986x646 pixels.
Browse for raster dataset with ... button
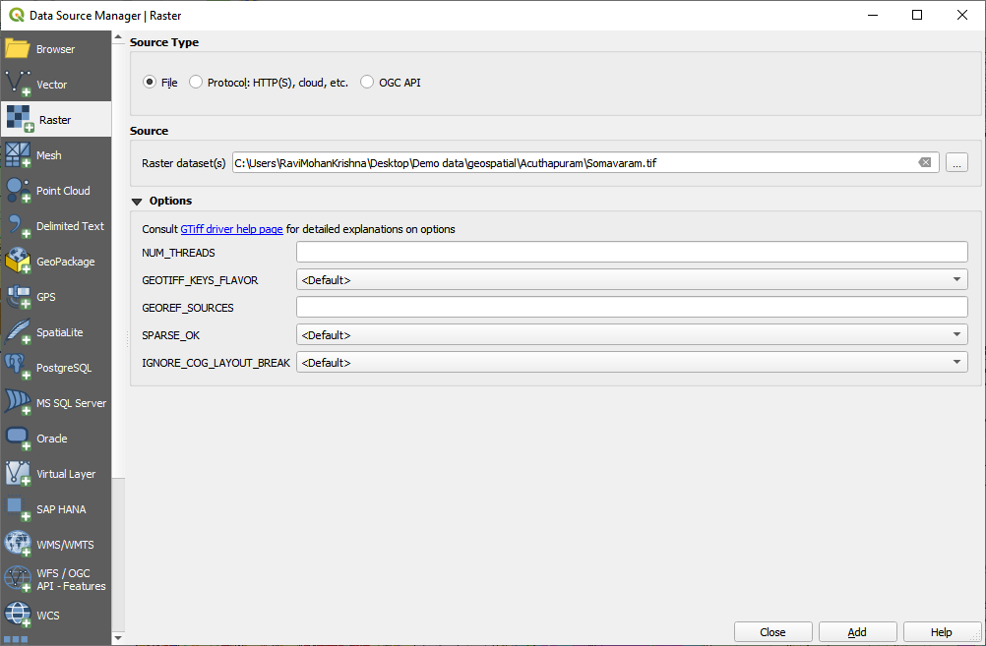956,163
